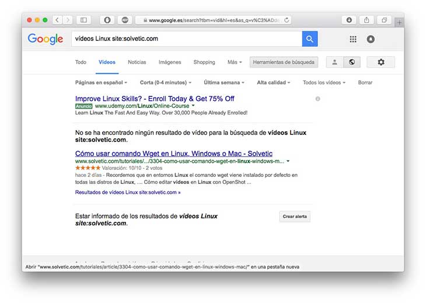Open the Todos los vídeos dropdown
Screen dimensions: 426x303
(324, 82)
